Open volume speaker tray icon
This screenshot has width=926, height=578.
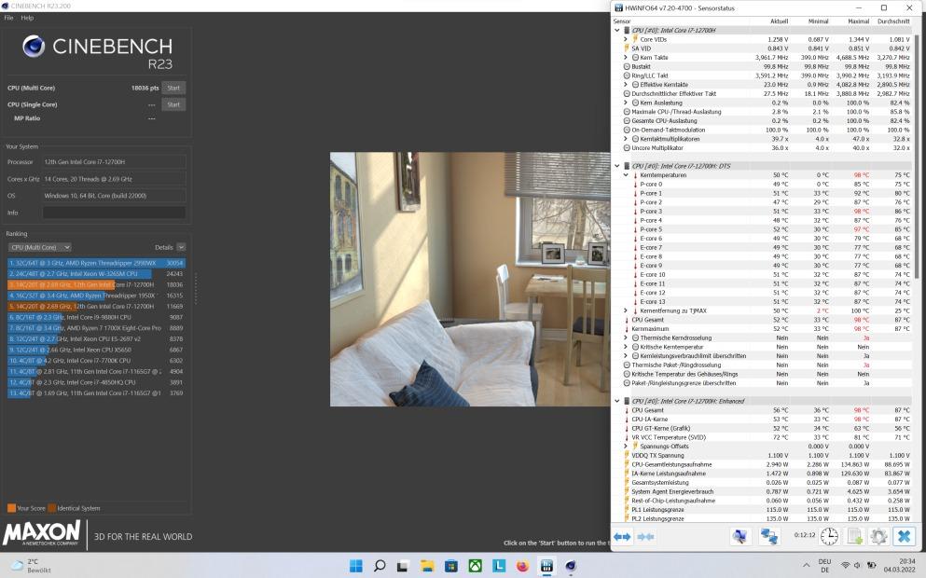tap(857, 566)
